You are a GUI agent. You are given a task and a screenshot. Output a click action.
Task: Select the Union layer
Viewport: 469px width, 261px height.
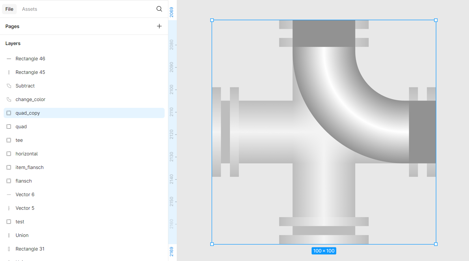coord(22,235)
